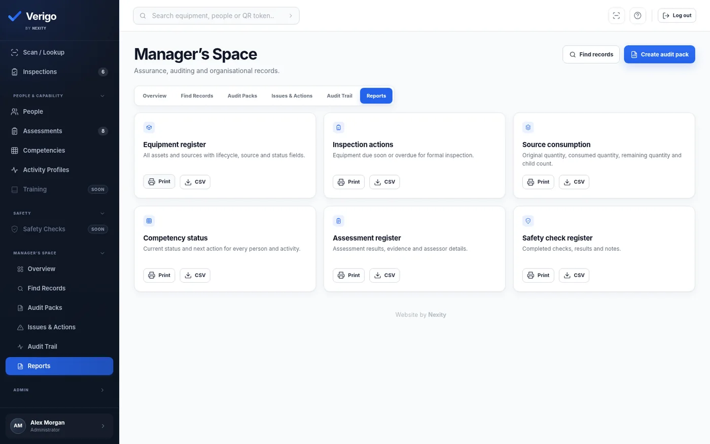The height and width of the screenshot is (444, 710).
Task: Print the Assessment register report
Action: [348, 276]
